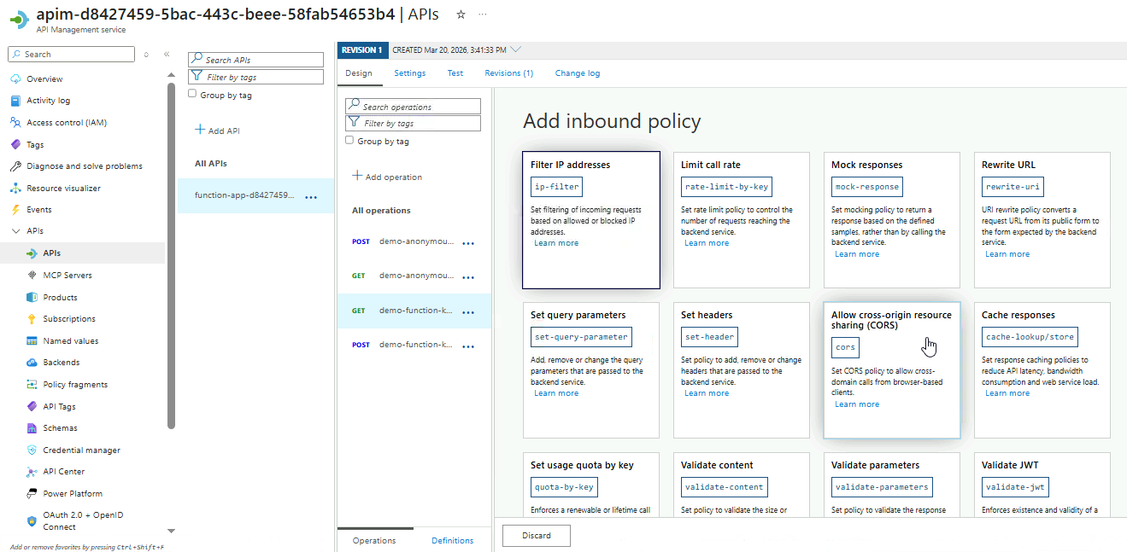Click the Named values icon in sidebar
The width and height of the screenshot is (1127, 552).
(x=32, y=341)
